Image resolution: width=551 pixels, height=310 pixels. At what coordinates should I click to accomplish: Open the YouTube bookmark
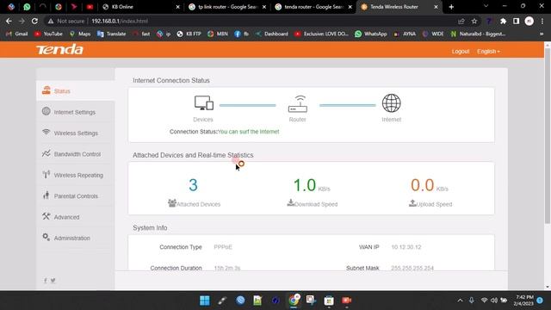(48, 34)
